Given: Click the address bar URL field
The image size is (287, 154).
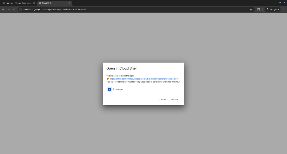Looking at the screenshot, I should tap(131, 9).
